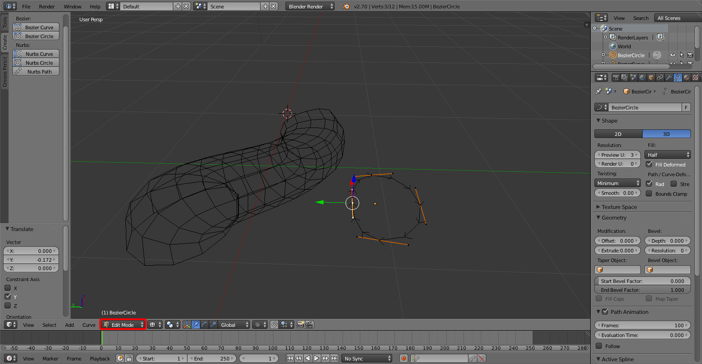
Task: Enable the scale manipulator icon
Action: pos(213,325)
